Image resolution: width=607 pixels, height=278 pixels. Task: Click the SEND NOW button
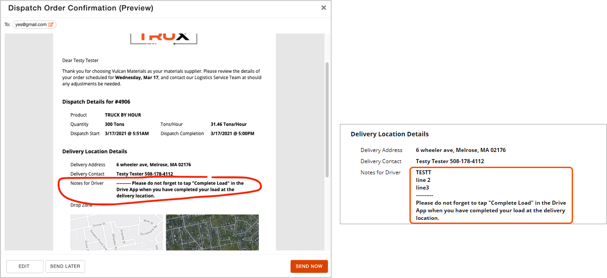pyautogui.click(x=309, y=266)
